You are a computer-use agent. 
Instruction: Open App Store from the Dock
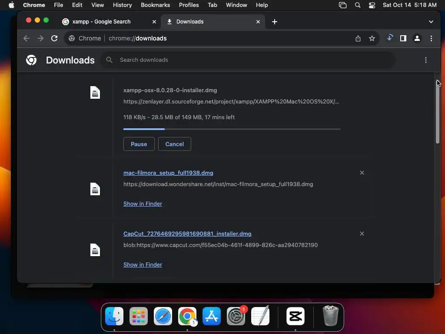pyautogui.click(x=212, y=316)
